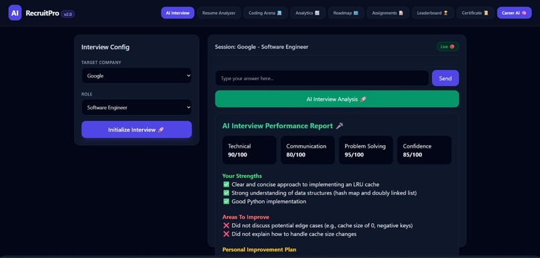
Task: Click Initialize Interview button
Action: [x=137, y=130]
